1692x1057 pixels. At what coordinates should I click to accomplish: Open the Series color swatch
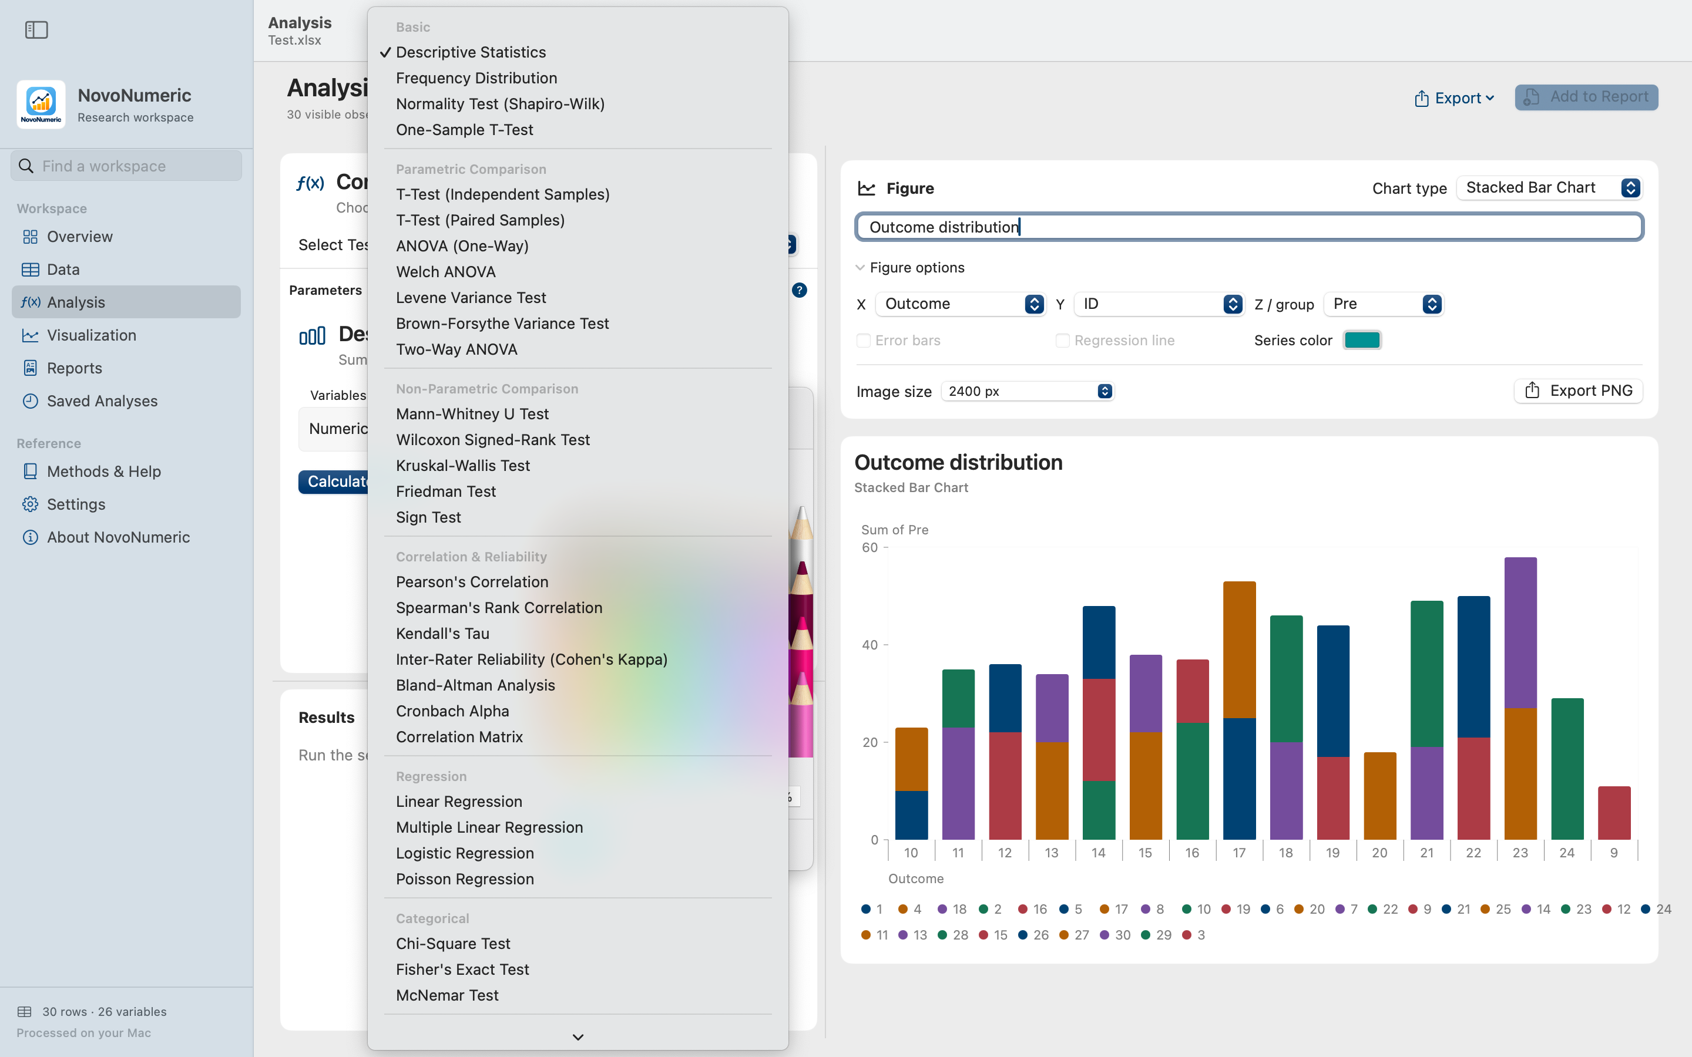tap(1362, 341)
